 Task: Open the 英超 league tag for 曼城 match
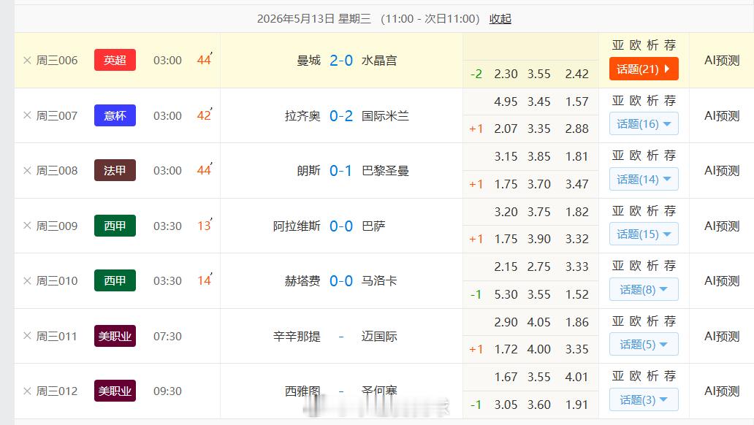[x=115, y=60]
